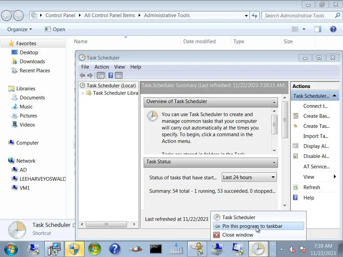Sort by Date modified column header
Screen dimensions: 343x257
tap(199, 41)
